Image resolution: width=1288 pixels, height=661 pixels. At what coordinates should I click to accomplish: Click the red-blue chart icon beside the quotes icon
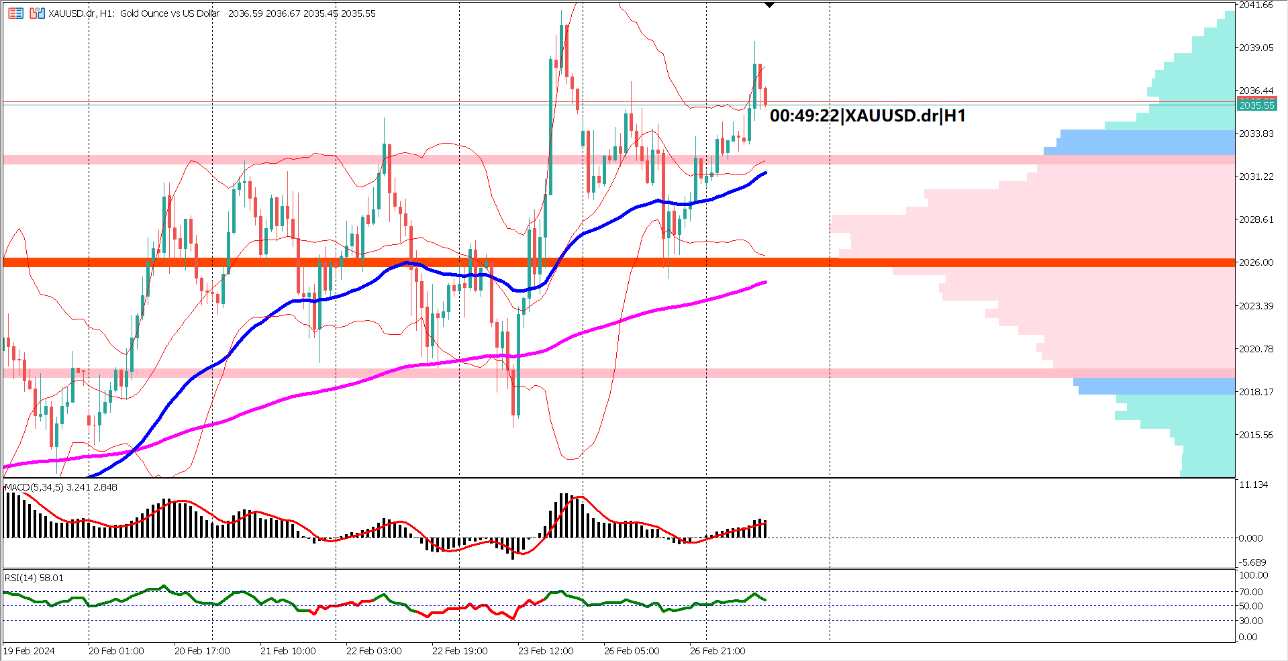click(x=36, y=13)
